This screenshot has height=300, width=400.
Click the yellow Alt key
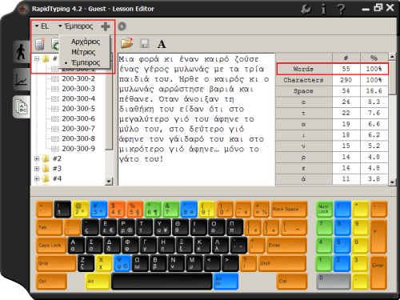click(98, 282)
